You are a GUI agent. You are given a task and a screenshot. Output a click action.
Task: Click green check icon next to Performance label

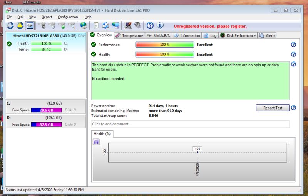(x=94, y=45)
